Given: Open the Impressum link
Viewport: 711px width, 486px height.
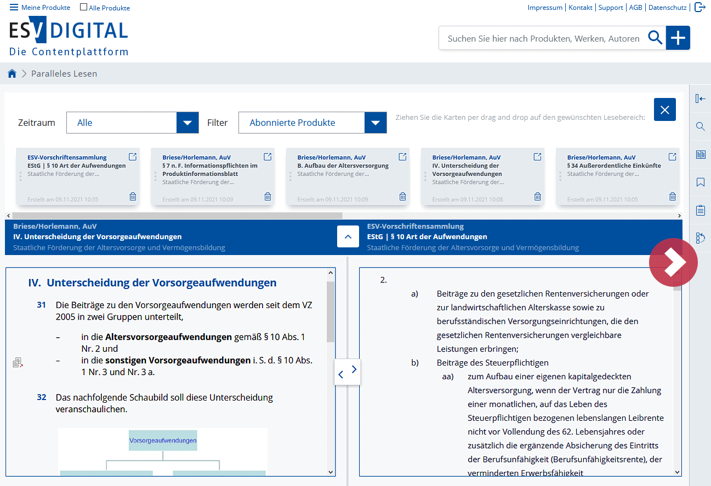Looking at the screenshot, I should pyautogui.click(x=545, y=8).
